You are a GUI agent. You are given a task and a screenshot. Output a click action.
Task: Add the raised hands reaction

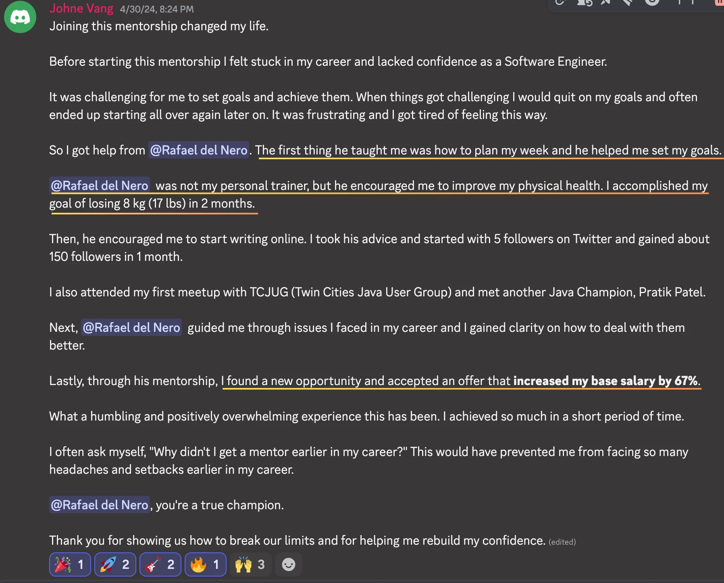250,564
